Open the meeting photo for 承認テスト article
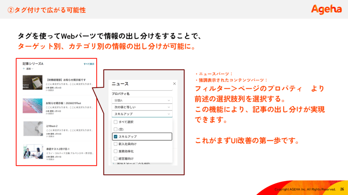Image resolution: width=348 pixels, height=195 pixels. pyautogui.click(x=32, y=152)
